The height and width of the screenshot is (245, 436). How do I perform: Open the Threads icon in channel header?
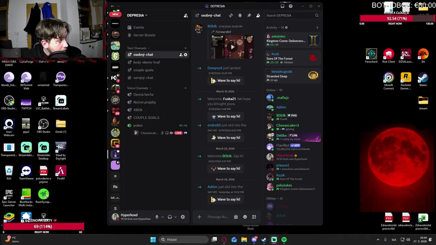pyautogui.click(x=231, y=15)
